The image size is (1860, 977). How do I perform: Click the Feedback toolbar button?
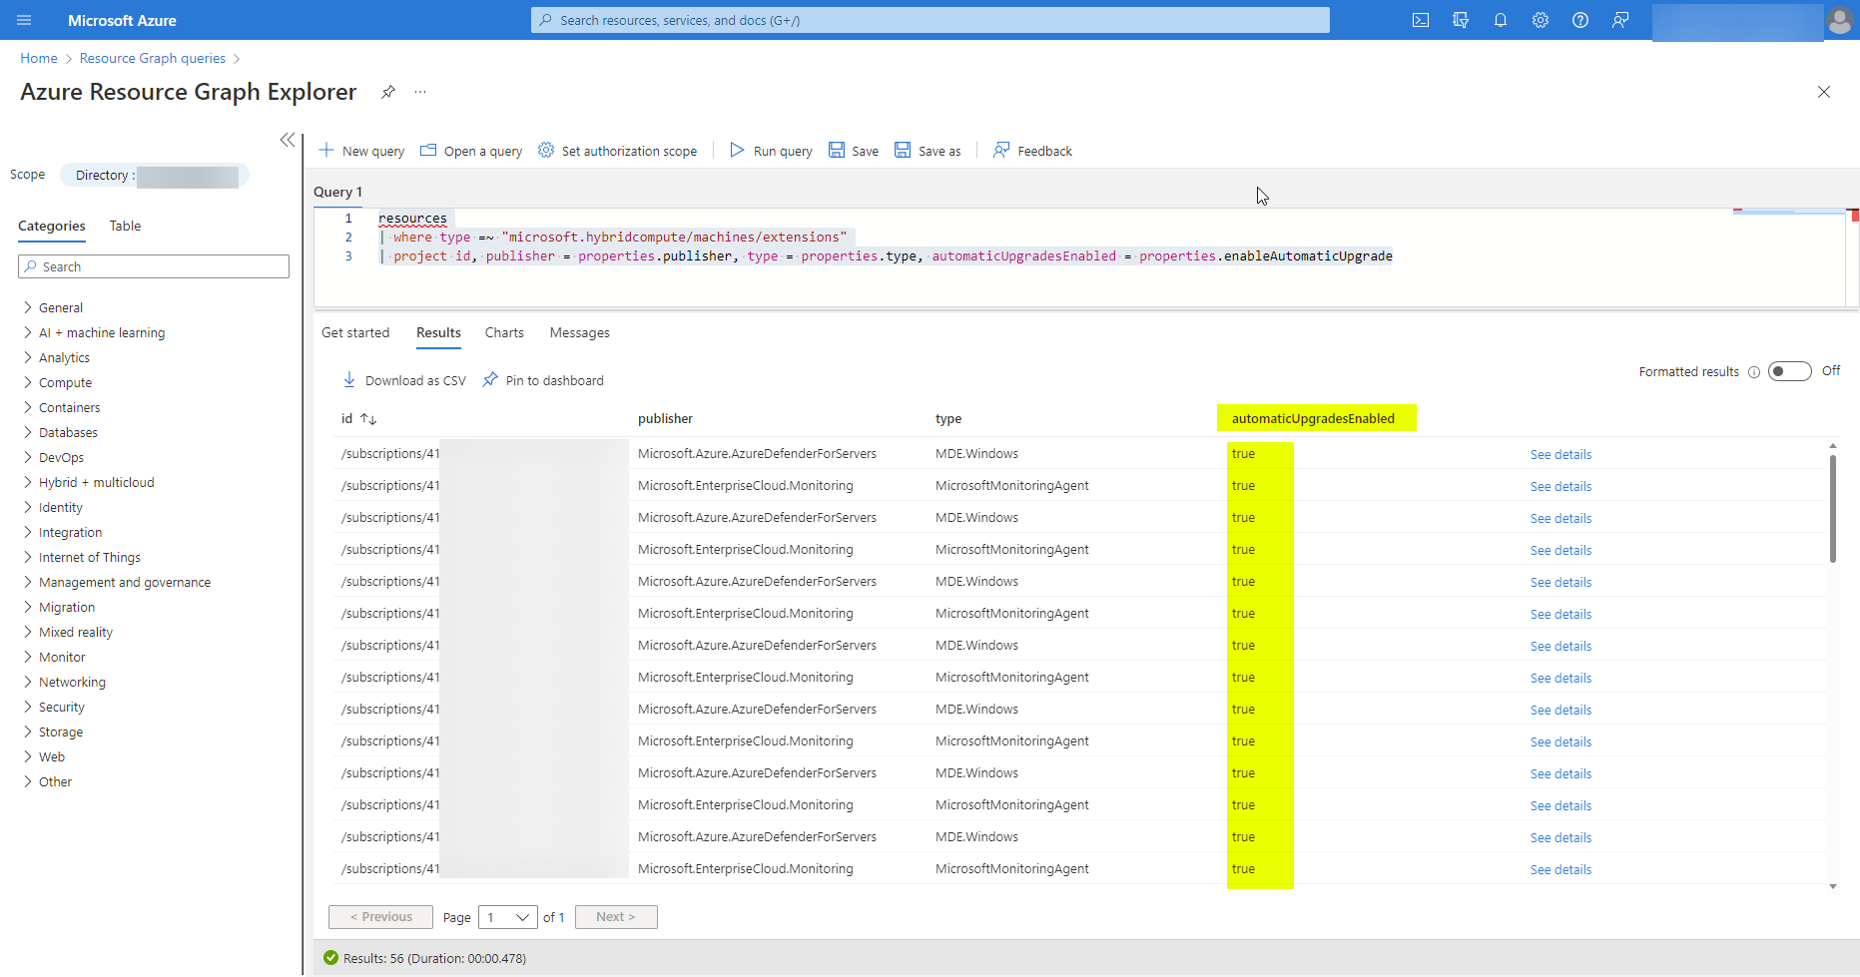[1032, 151]
